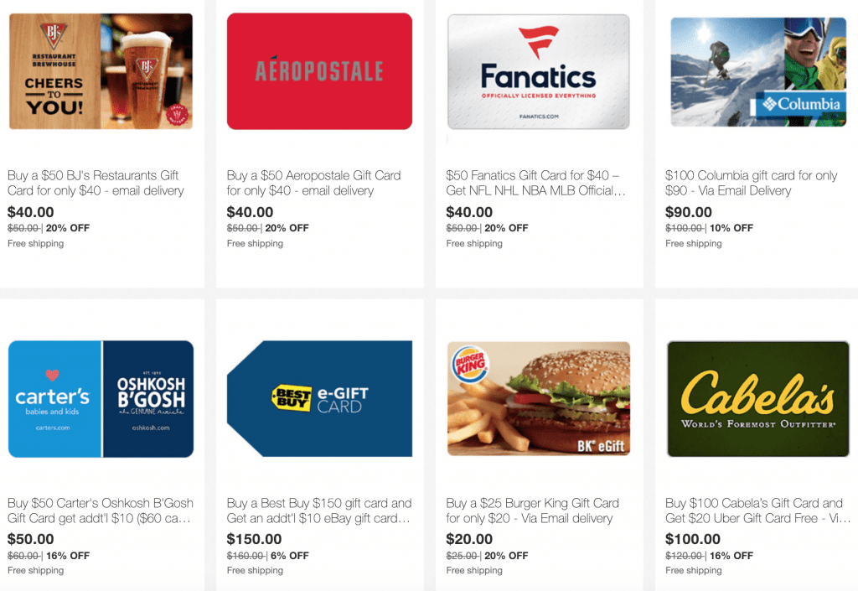Click the $100.00 Cabela's price
Screen dimensions: 858x591
pyautogui.click(x=693, y=539)
